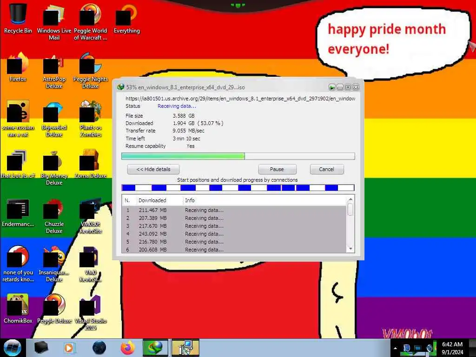Click the network icon in system tray

[418, 348]
